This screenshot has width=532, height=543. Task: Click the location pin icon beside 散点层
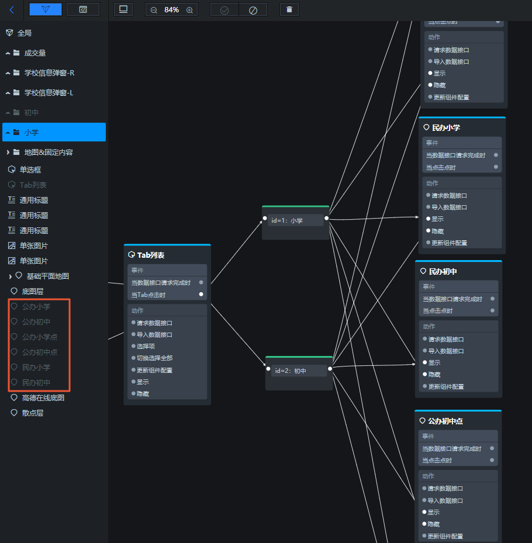coord(14,413)
